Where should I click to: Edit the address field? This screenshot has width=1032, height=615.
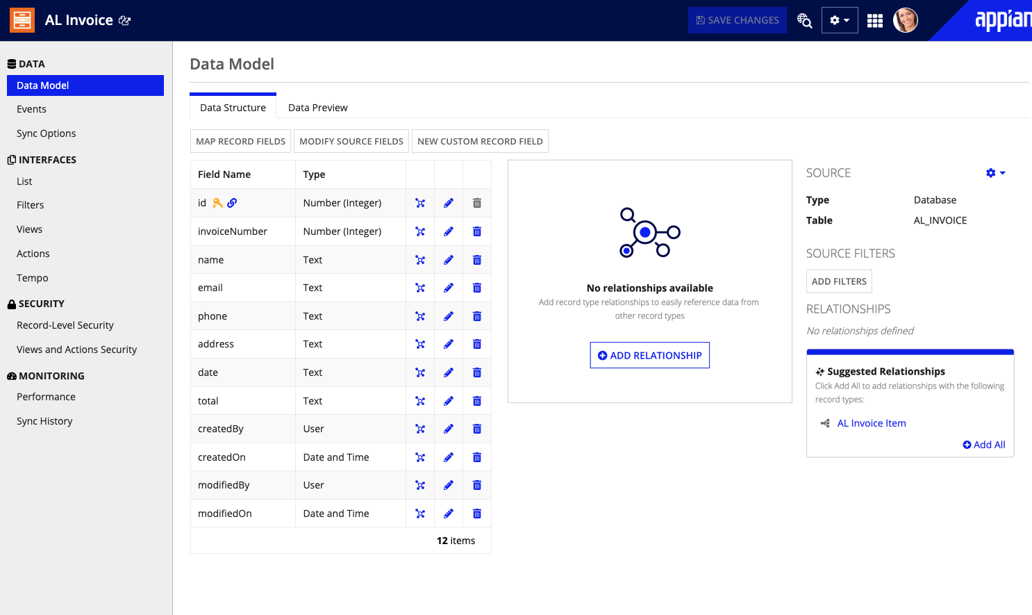pos(449,344)
